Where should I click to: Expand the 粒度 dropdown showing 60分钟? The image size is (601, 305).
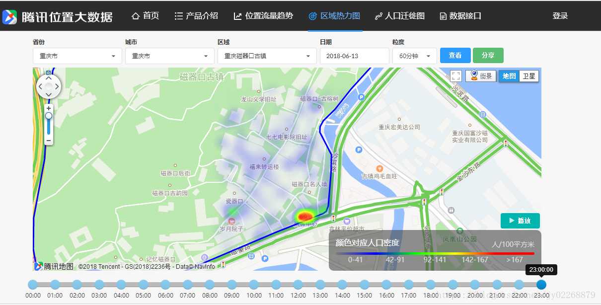click(415, 56)
